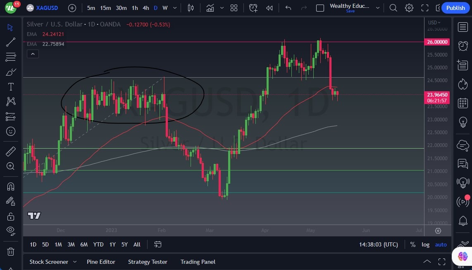Image resolution: width=472 pixels, height=270 pixels.
Task: Open the indicator templates grid icon
Action: pyautogui.click(x=234, y=8)
